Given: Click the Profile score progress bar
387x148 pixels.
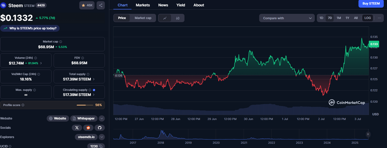Looking at the screenshot, I should point(85,105).
